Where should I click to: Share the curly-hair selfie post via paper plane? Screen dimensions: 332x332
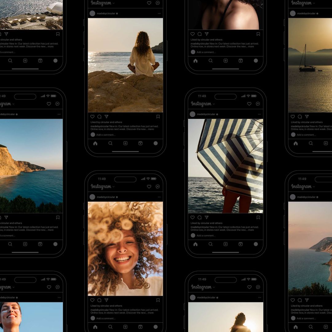pyautogui.click(x=106, y=300)
